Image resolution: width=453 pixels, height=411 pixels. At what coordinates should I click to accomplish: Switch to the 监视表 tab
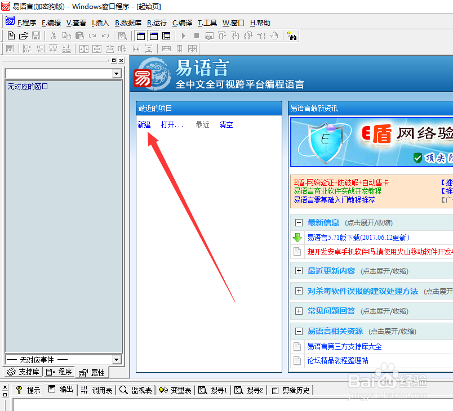tap(135, 390)
